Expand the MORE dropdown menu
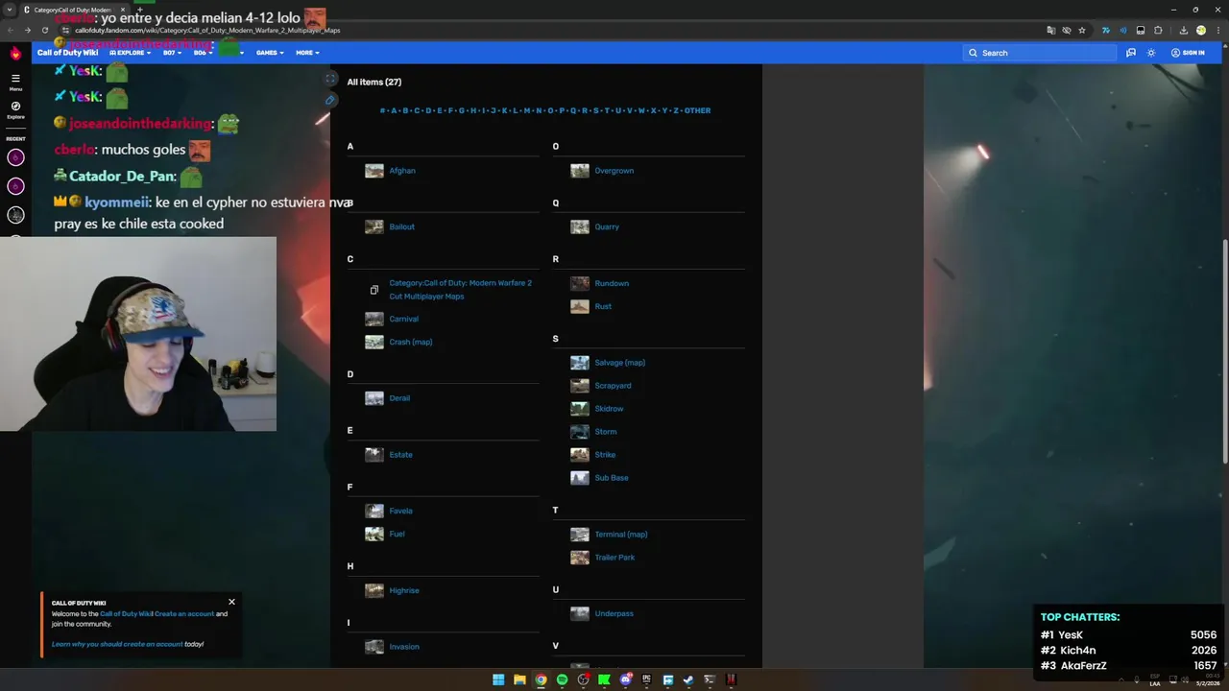The width and height of the screenshot is (1229, 691). 307,53
